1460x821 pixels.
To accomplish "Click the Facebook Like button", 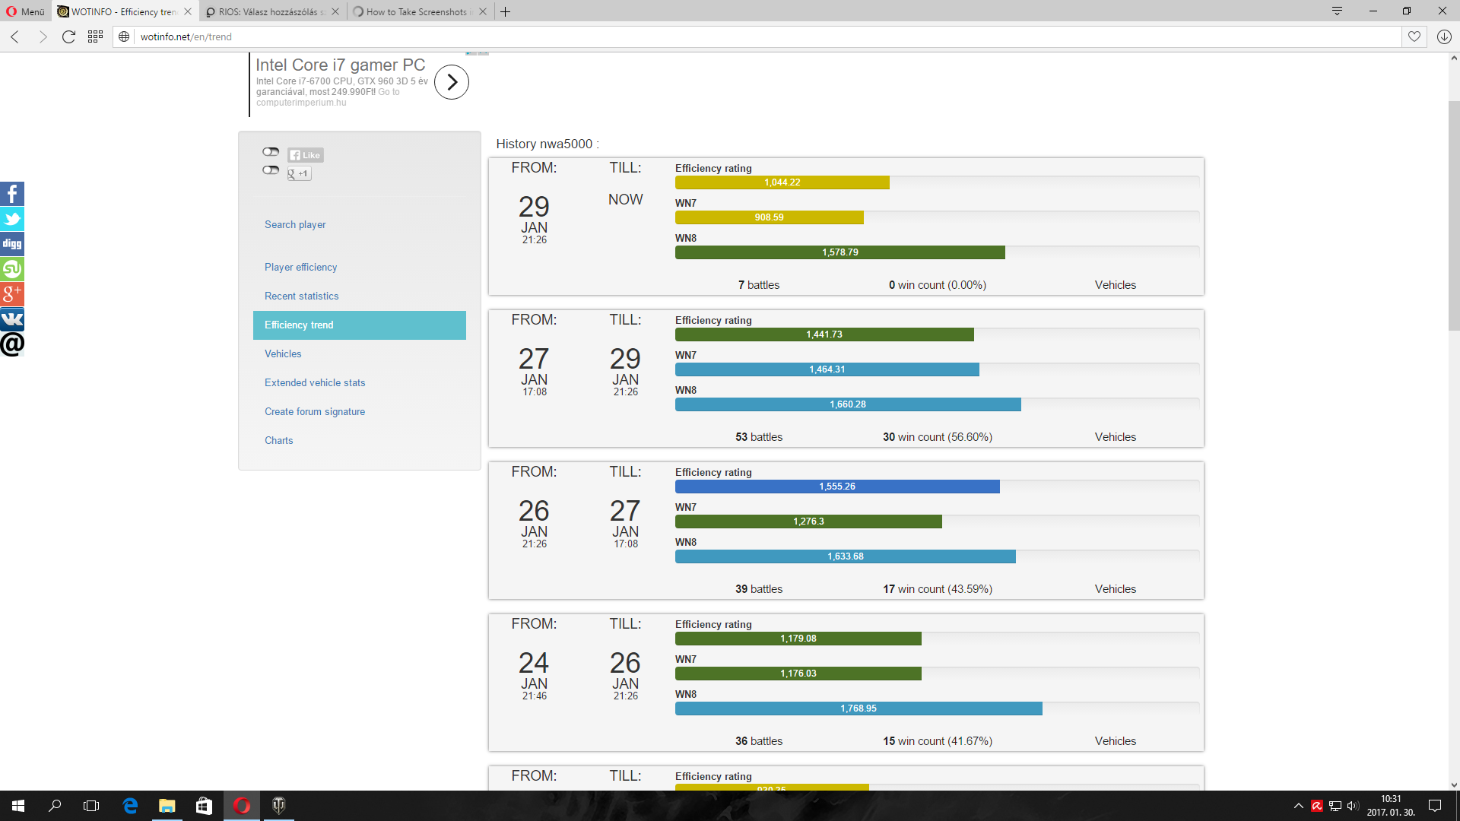I will (x=306, y=155).
